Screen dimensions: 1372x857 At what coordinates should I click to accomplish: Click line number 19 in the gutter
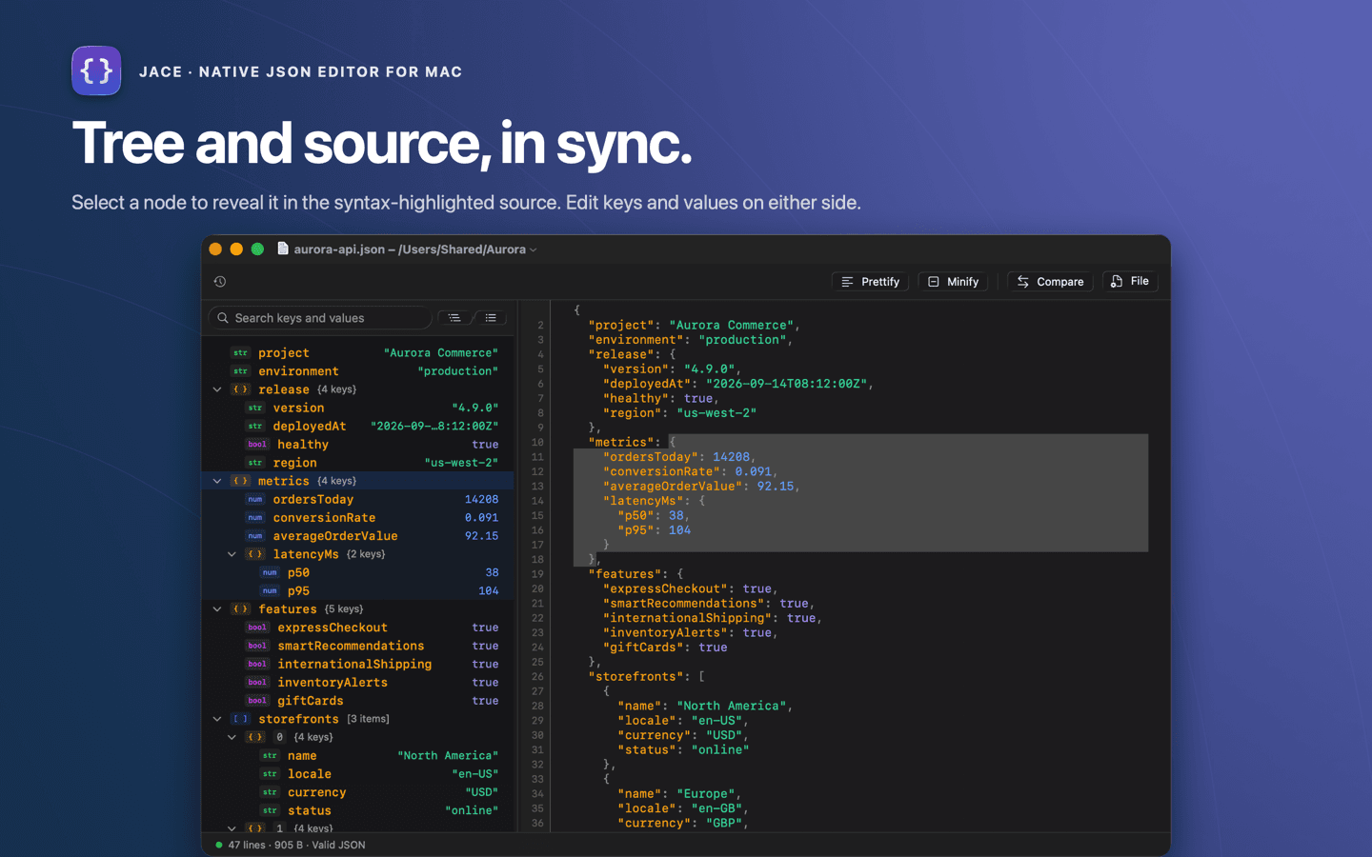[537, 574]
